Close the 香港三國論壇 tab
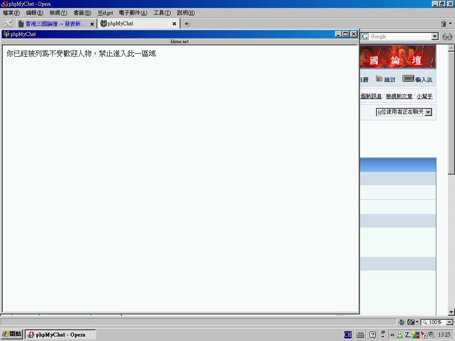455x341 pixels. click(x=92, y=24)
